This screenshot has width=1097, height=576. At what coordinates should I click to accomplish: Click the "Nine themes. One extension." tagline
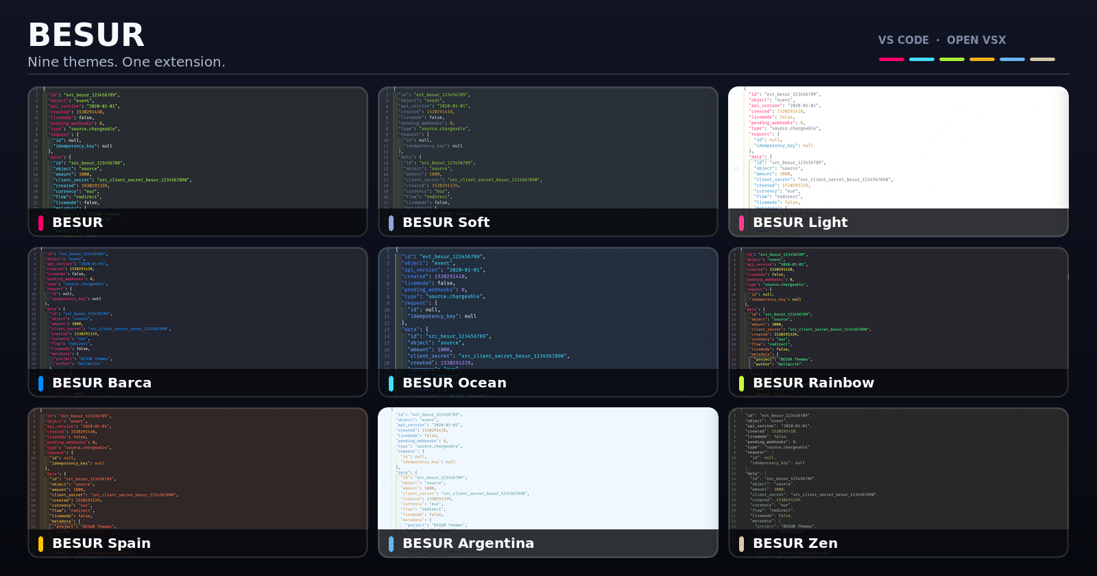(126, 62)
